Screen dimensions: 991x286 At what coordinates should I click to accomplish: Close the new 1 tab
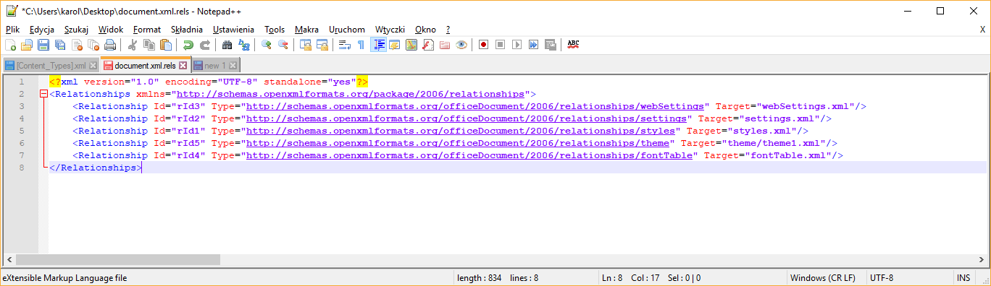coord(233,66)
